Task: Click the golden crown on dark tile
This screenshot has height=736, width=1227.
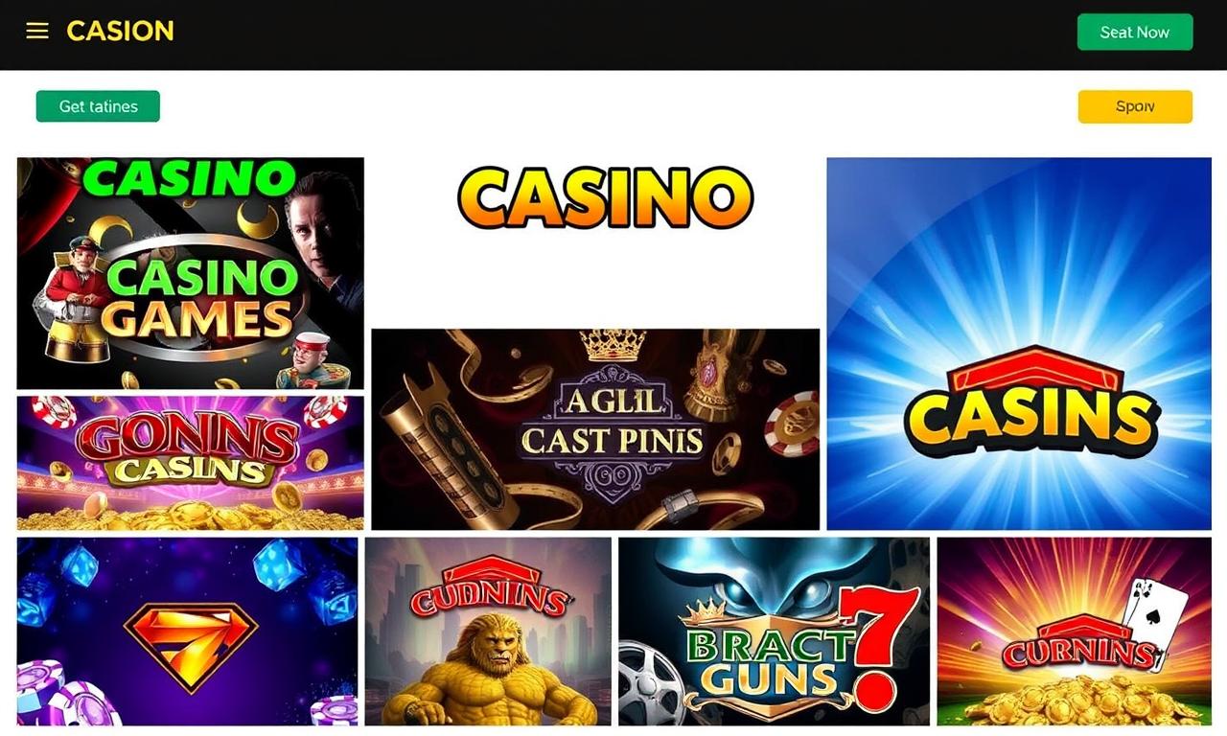Action: [x=613, y=346]
